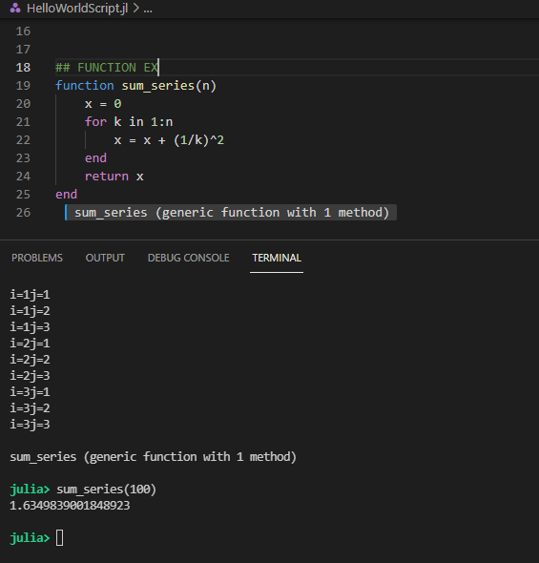Viewport: 539px width, 563px height.
Task: Place cursor on 'x = 0' line
Action: (x=103, y=104)
